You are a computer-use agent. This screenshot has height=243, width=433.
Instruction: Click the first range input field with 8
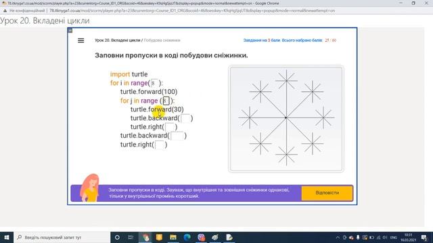click(x=154, y=83)
